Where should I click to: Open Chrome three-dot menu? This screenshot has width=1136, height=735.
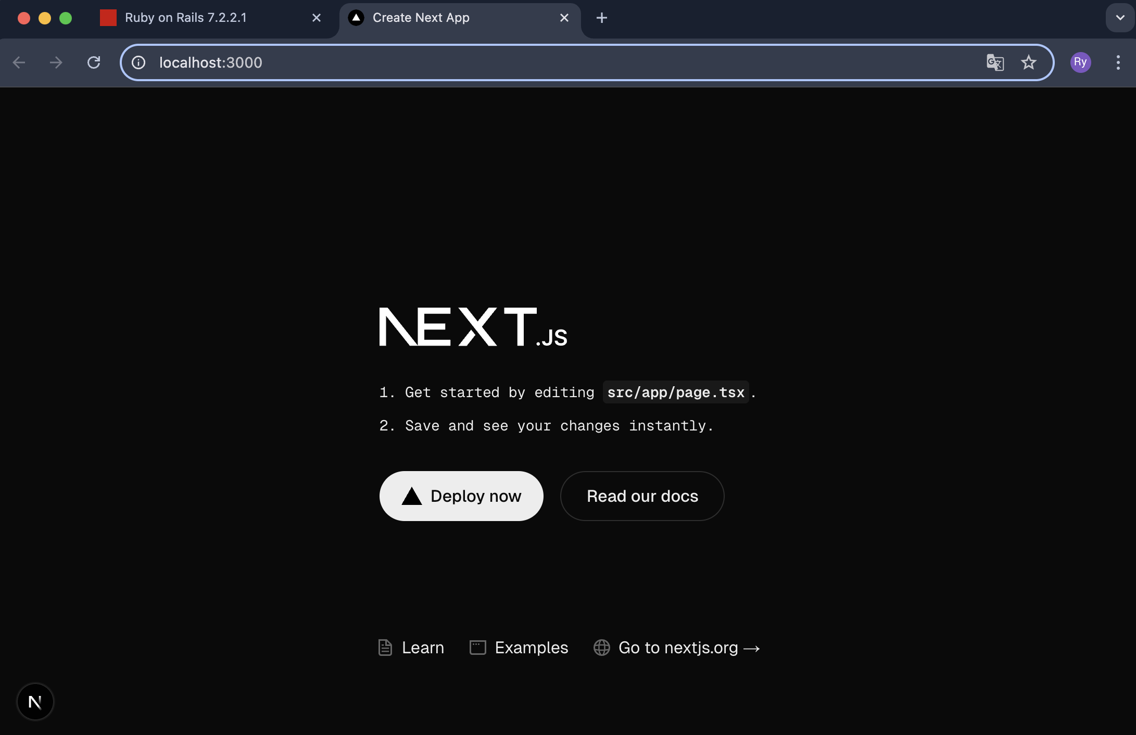click(x=1118, y=62)
